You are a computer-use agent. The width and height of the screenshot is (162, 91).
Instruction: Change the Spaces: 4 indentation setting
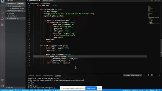click(x=135, y=90)
